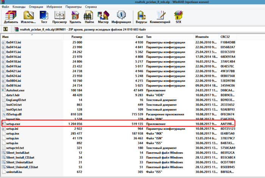Select the AutoInst.exe file icon
The image size is (265, 178).
tap(3, 90)
